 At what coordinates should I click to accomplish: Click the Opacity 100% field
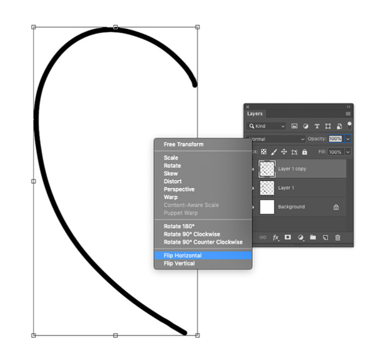(335, 138)
